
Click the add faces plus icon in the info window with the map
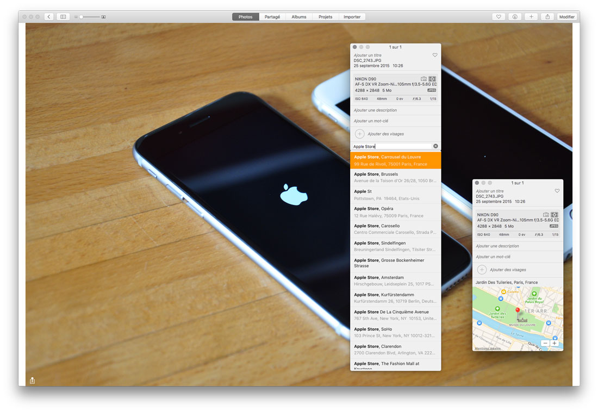coord(482,270)
